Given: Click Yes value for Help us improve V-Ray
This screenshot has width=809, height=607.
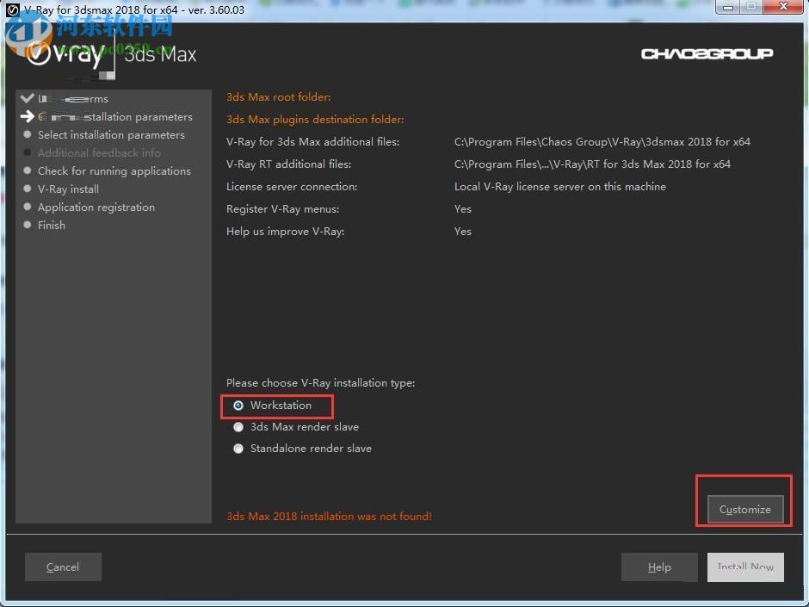Looking at the screenshot, I should point(463,232).
